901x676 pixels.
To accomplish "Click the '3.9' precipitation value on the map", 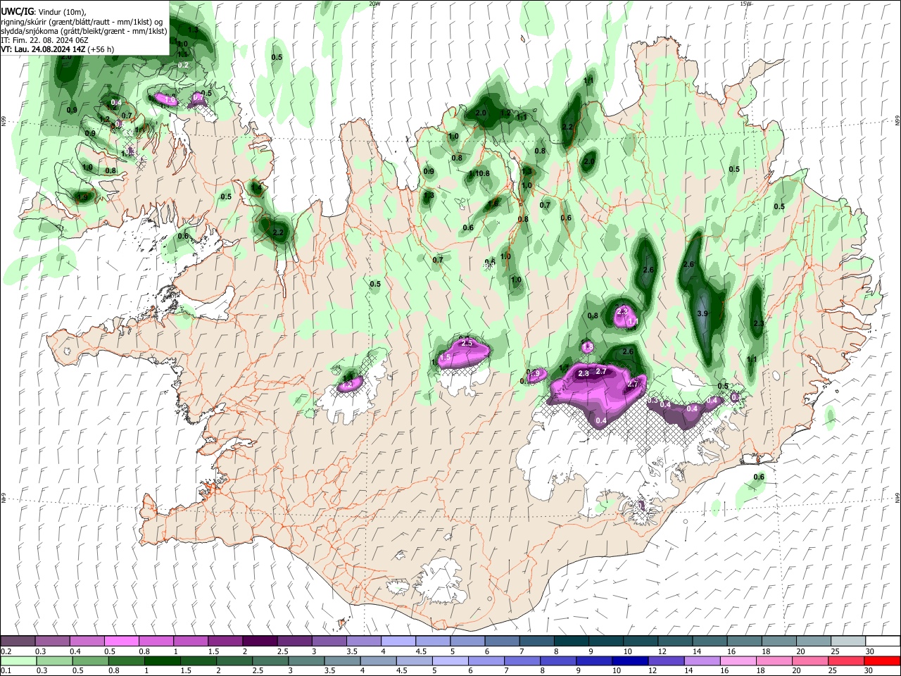I will [x=702, y=313].
